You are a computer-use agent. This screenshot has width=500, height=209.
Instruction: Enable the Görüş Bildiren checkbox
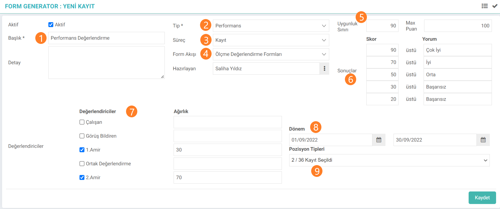tap(82, 136)
